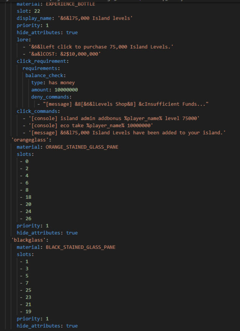Click the 'deny_commands:' key
This screenshot has width=240, height=331.
coord(51,97)
